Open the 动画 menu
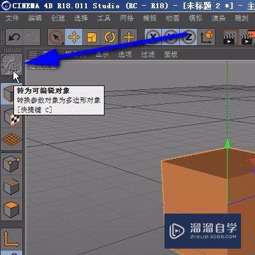The height and width of the screenshot is (255, 255). click(x=173, y=18)
